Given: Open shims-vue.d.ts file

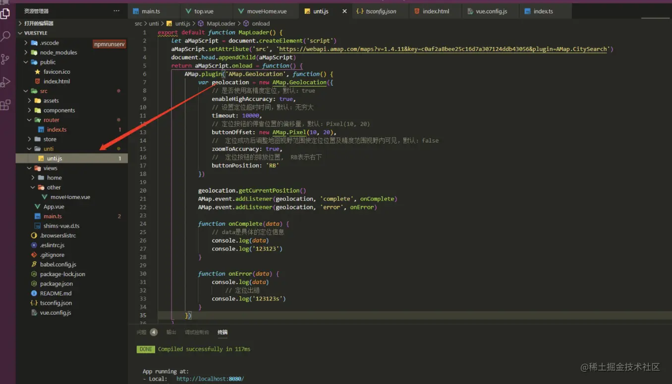Looking at the screenshot, I should [x=61, y=226].
